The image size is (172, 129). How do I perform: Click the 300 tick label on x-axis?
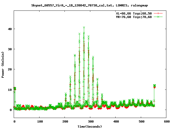90,121
